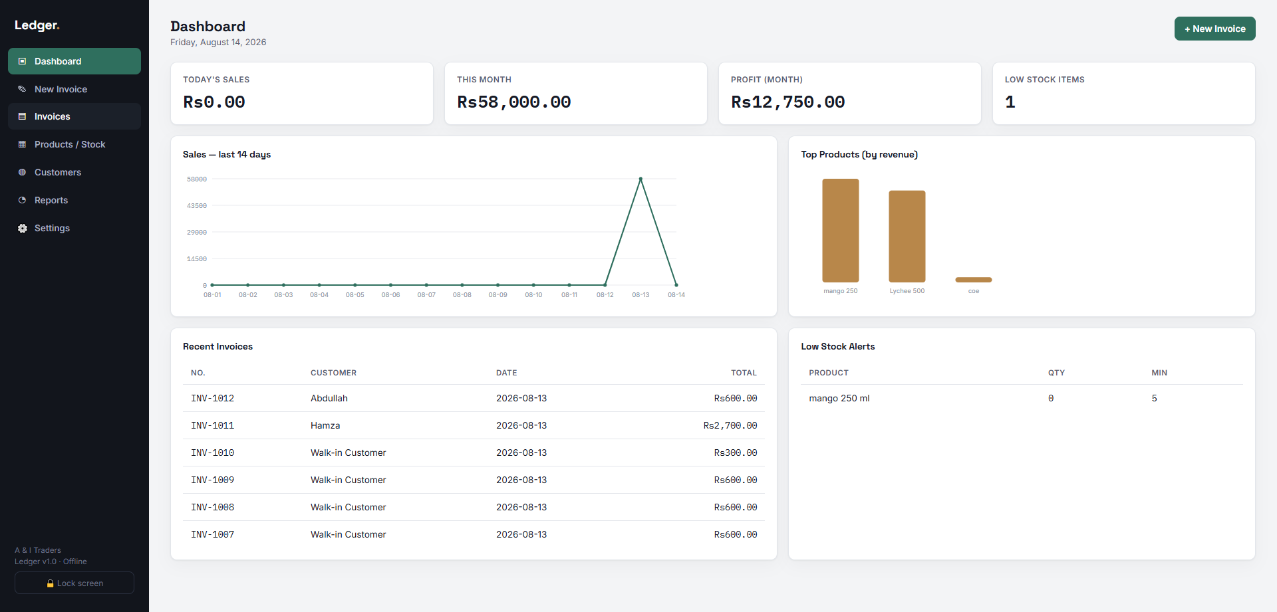Click the 08-13 peak point on sales chart
1277x612 pixels.
coord(640,179)
